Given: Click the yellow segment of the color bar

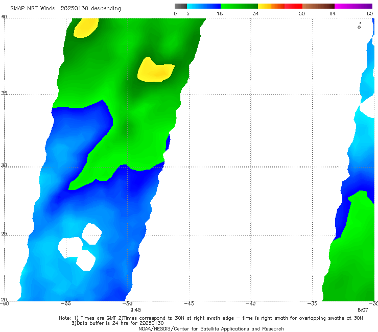Looking at the screenshot, I should pyautogui.click(x=265, y=6).
